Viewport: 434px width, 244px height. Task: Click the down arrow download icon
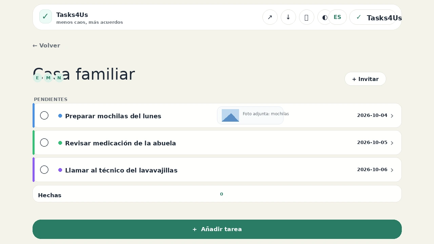point(288,17)
